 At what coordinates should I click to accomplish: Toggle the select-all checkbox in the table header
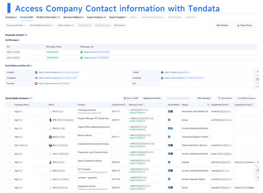click(x=9, y=105)
